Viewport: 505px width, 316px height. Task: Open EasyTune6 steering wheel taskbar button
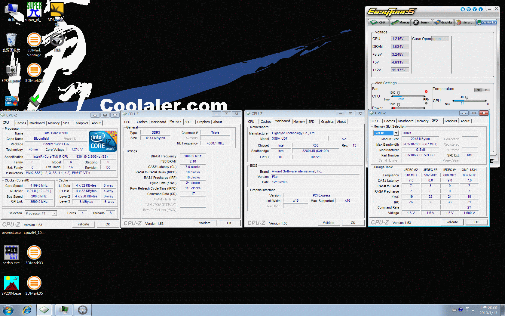tap(82, 310)
